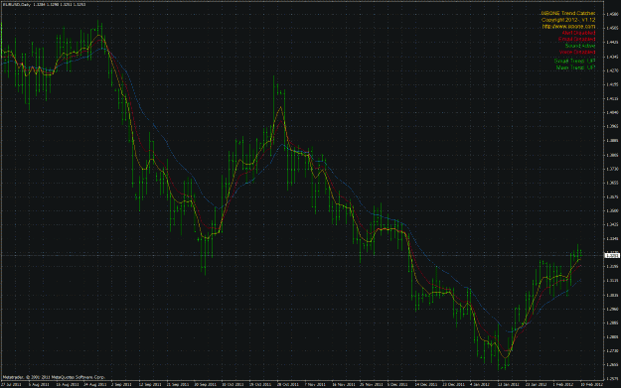Click the '16 Nov 2011' date on time axis
The height and width of the screenshot is (388, 621).
pos(343,384)
